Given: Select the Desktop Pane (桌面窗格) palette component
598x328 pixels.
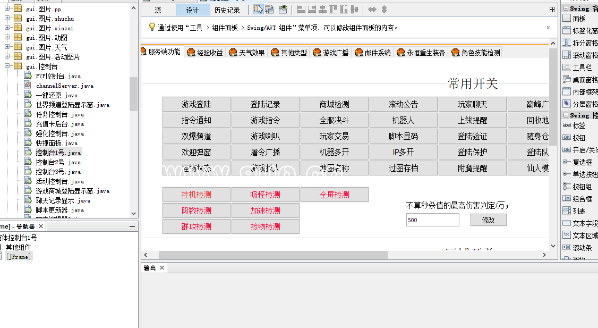Looking at the screenshot, I should point(580,79).
